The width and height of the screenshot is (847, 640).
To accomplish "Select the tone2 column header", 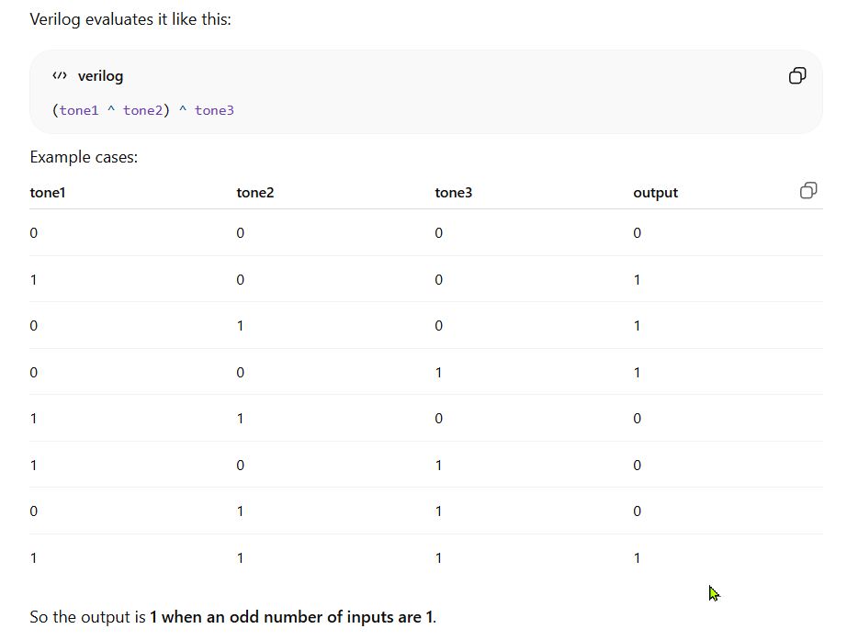I will [255, 193].
